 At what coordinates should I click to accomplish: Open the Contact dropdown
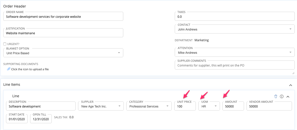point(235,29)
